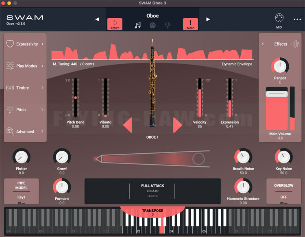
Task: Click the Main Volume fader handle
Action: click(277, 94)
